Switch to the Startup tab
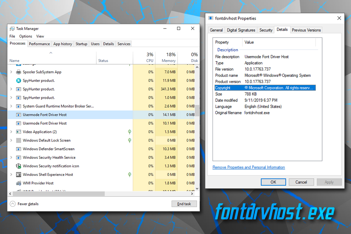This screenshot has width=351, height=234. (81, 44)
